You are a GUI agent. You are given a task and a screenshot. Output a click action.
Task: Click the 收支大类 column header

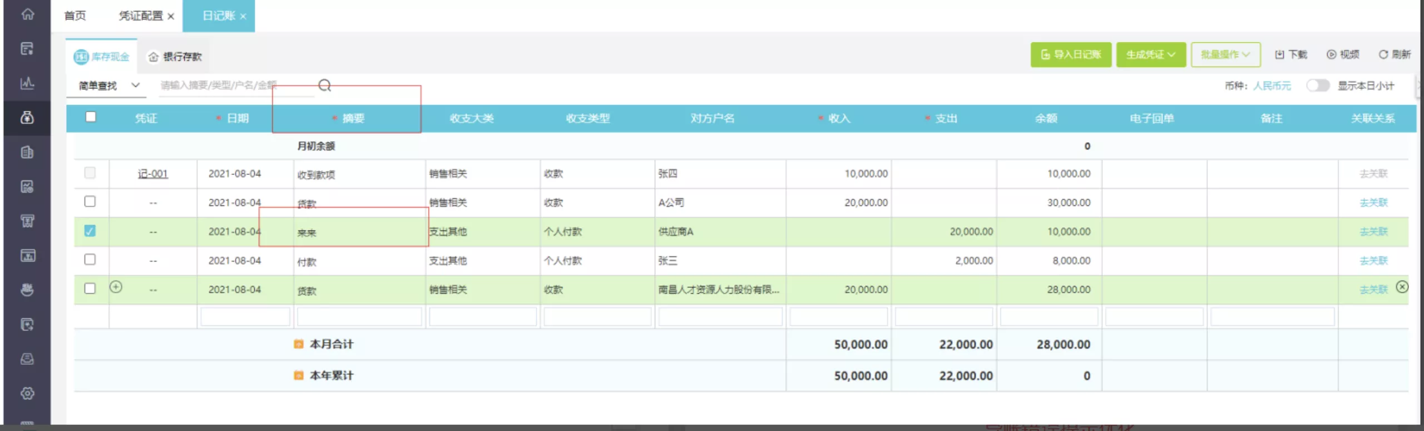[x=472, y=118]
